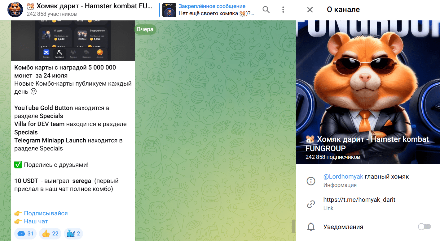Click the 'Вчера' date badge
440x241 pixels.
click(x=145, y=29)
